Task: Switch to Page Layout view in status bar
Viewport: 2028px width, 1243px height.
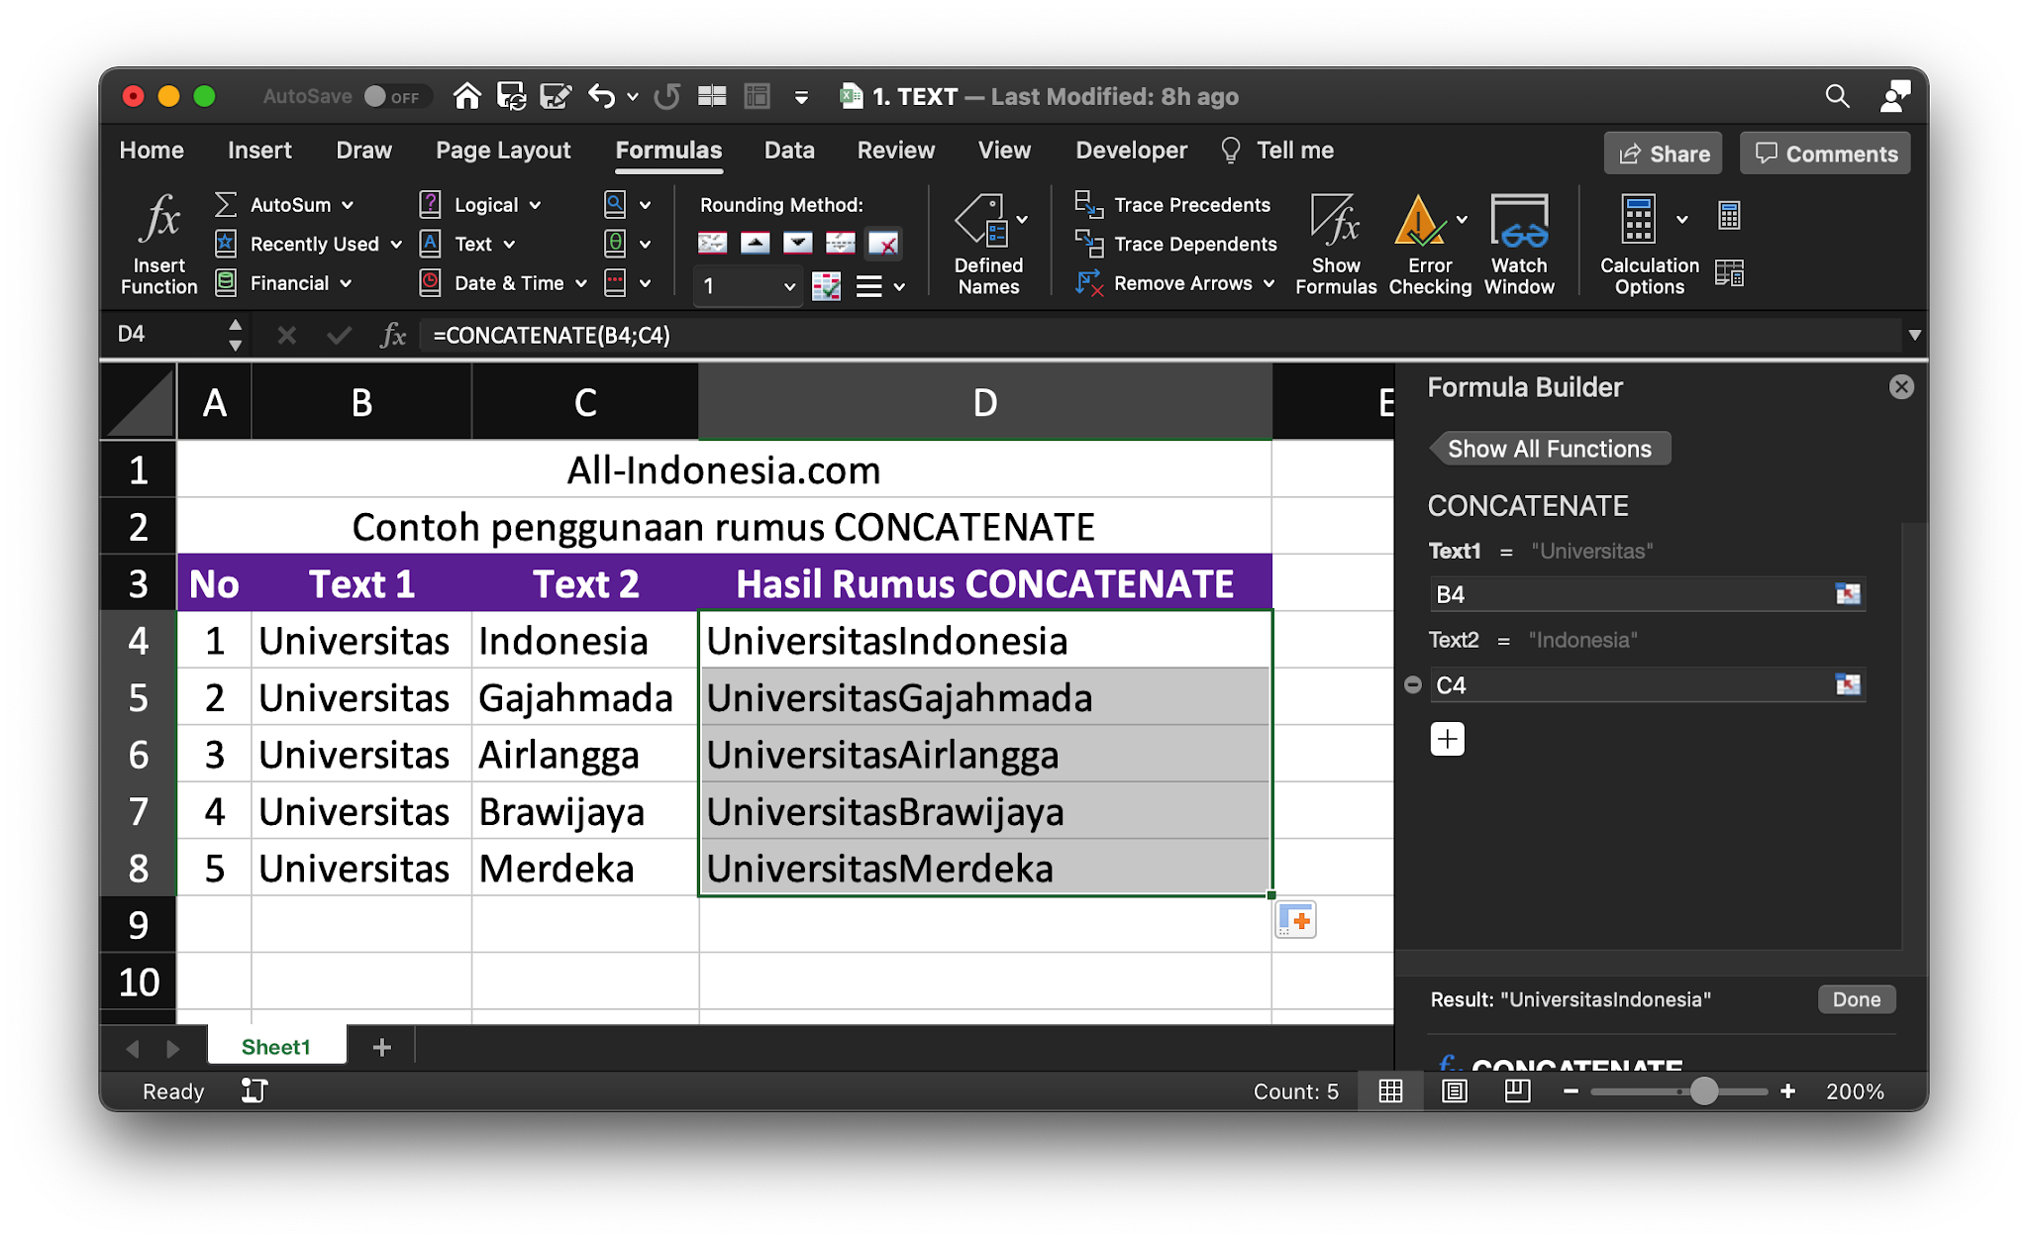Action: pos(1454,1091)
